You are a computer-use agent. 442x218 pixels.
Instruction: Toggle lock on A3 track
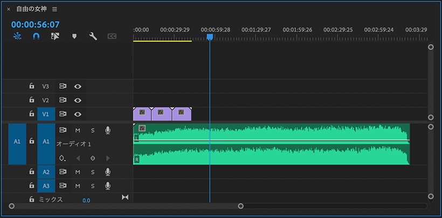[32, 185]
